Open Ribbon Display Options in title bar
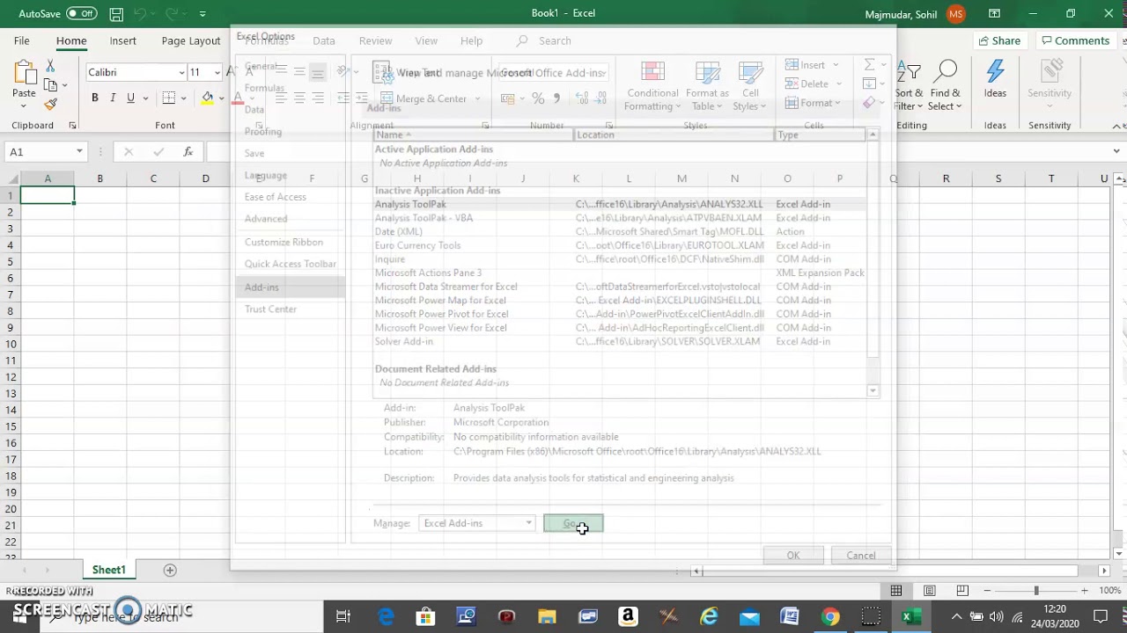 click(994, 13)
